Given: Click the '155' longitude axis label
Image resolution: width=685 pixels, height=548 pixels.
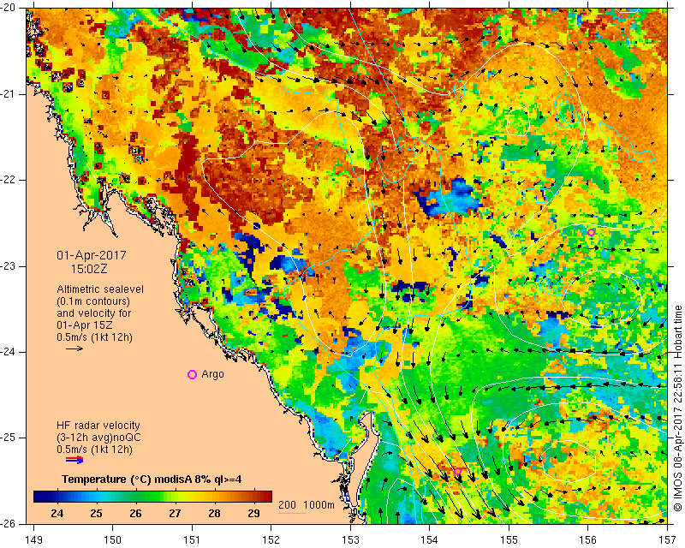Looking at the screenshot, I should (x=509, y=540).
